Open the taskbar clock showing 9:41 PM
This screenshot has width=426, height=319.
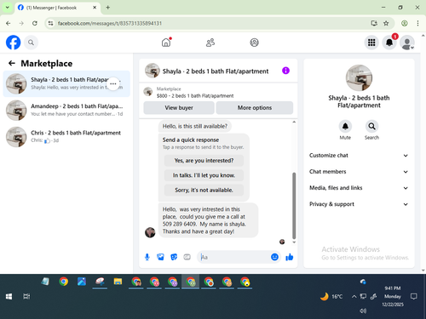[x=393, y=296]
